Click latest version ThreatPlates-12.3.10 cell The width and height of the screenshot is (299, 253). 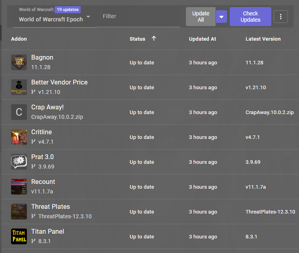pos(270,212)
